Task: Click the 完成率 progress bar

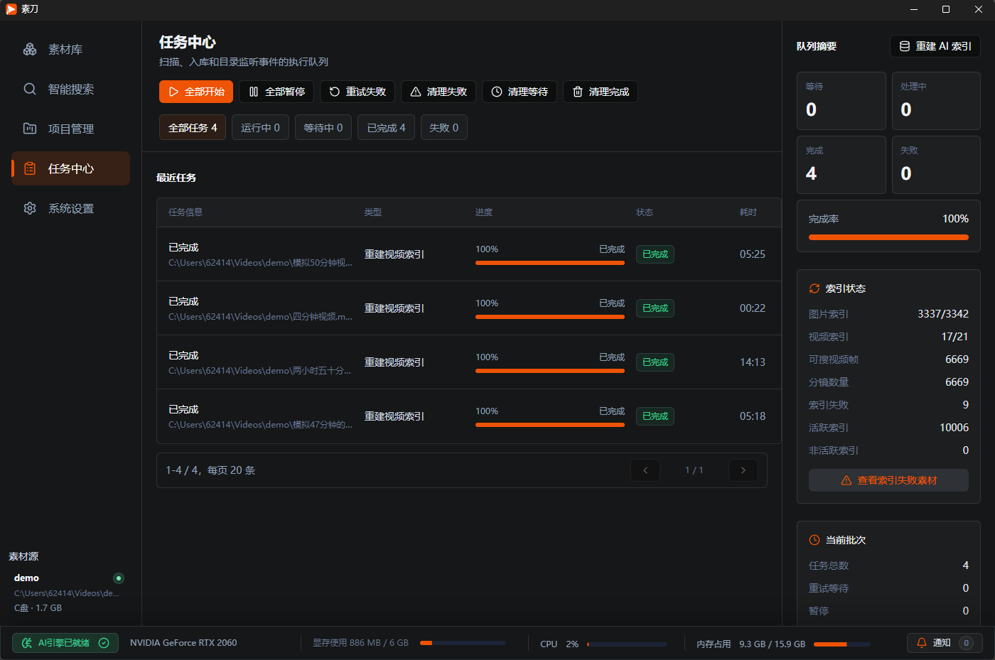Action: click(888, 237)
